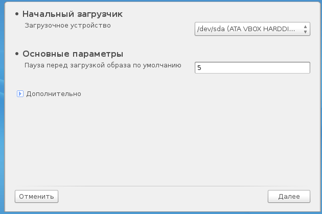Place cursor after value 5 in delay field
Screen dimensions: 322x214
(x=201, y=67)
